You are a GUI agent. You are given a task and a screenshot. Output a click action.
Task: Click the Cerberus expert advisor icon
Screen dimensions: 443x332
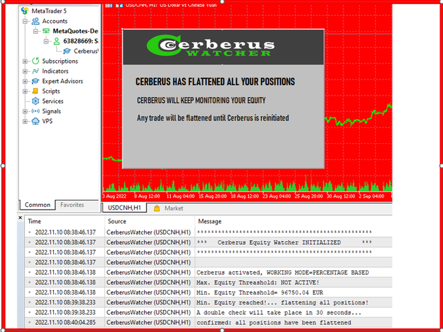coord(67,51)
